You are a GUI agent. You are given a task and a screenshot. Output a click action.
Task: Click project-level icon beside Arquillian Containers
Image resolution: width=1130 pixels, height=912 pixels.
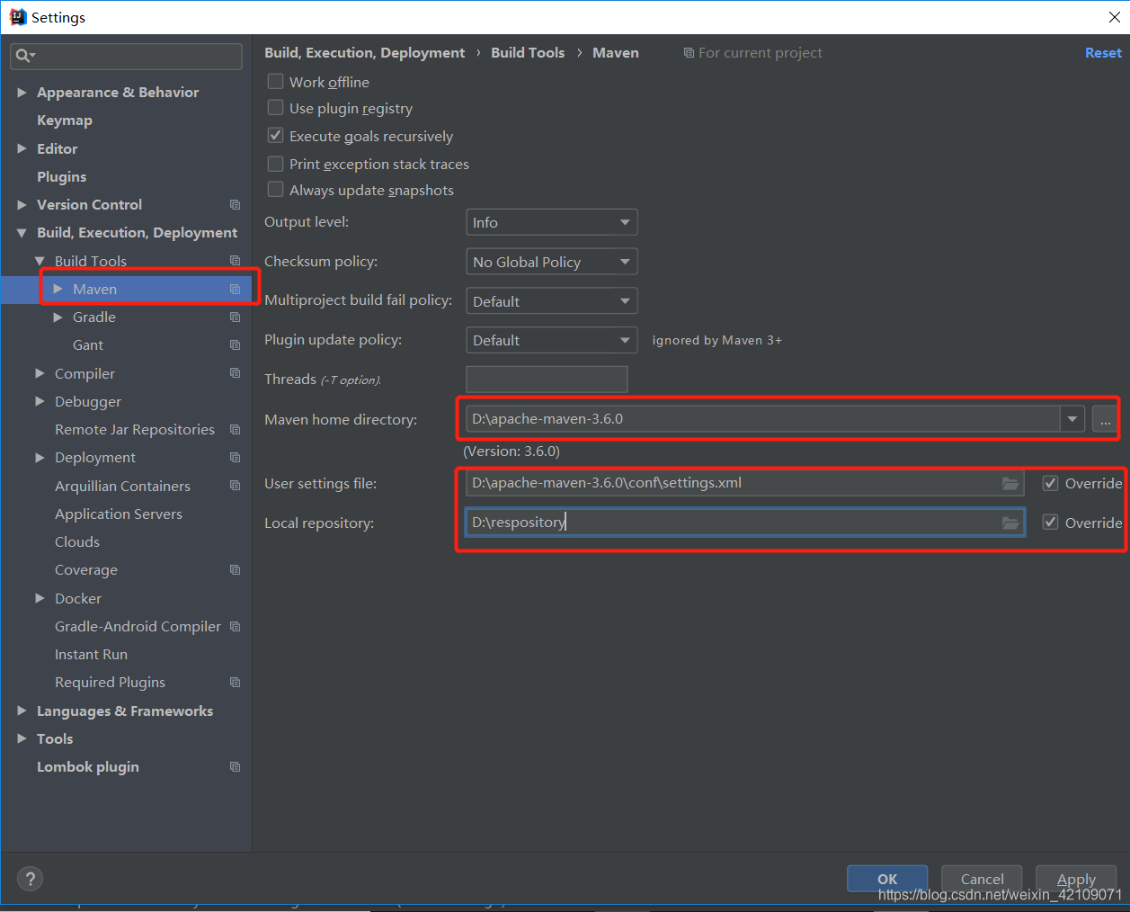point(235,486)
